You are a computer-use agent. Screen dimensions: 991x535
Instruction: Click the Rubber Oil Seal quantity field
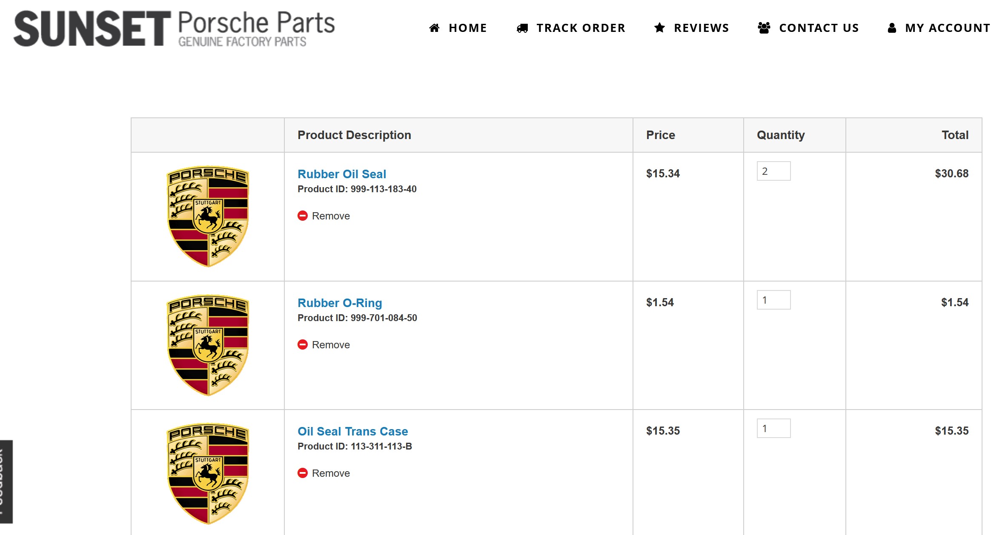click(773, 171)
